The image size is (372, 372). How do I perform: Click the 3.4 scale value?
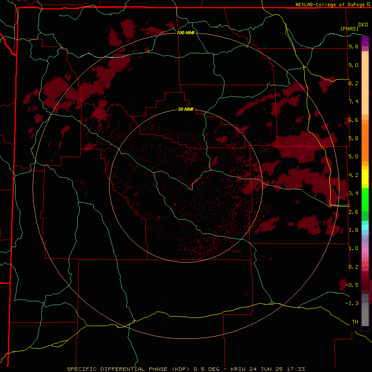(x=353, y=193)
